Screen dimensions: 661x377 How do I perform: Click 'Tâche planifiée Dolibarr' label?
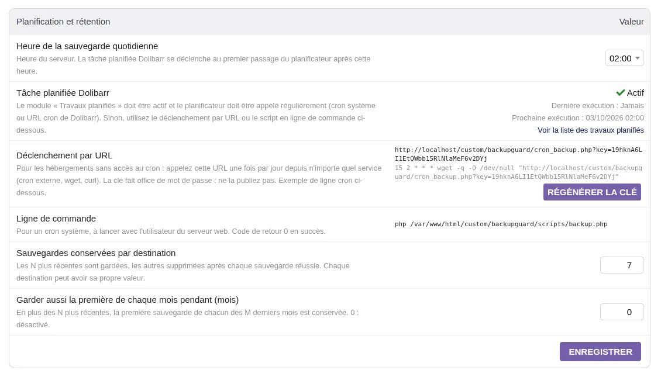[x=63, y=93]
